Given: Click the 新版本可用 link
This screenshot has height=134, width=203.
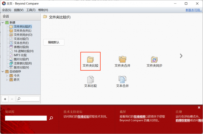Looking at the screenshot, I should pos(193,10).
